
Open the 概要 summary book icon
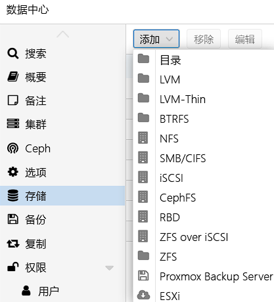(13, 77)
